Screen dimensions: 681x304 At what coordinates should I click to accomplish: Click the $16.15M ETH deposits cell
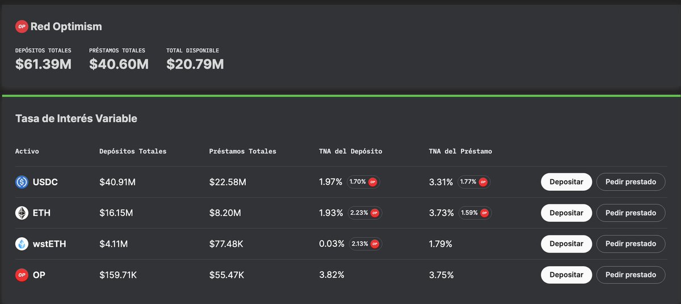[x=116, y=213]
